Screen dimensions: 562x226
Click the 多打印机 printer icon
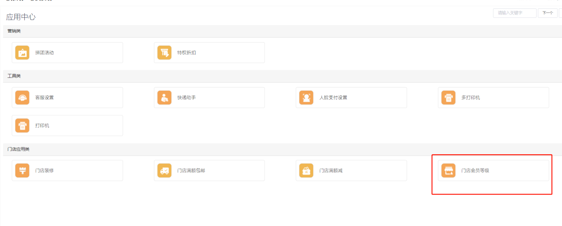448,98
